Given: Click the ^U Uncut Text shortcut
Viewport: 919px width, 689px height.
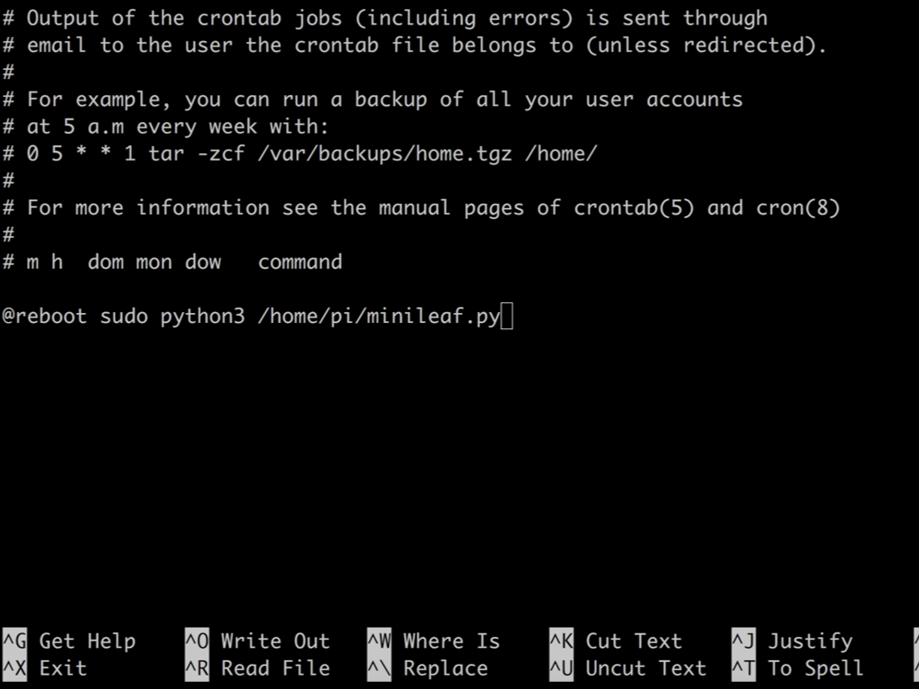Looking at the screenshot, I should coord(627,667).
